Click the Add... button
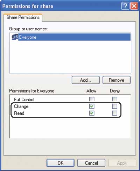 tap(86, 80)
